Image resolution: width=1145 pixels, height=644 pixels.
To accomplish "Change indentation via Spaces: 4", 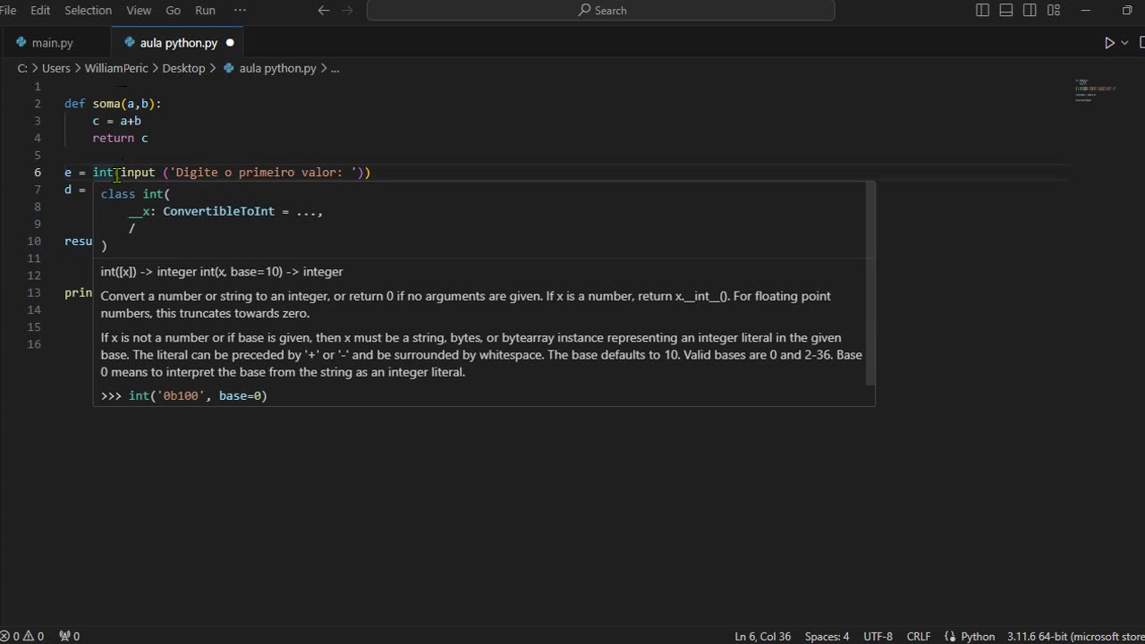I will coord(827,636).
